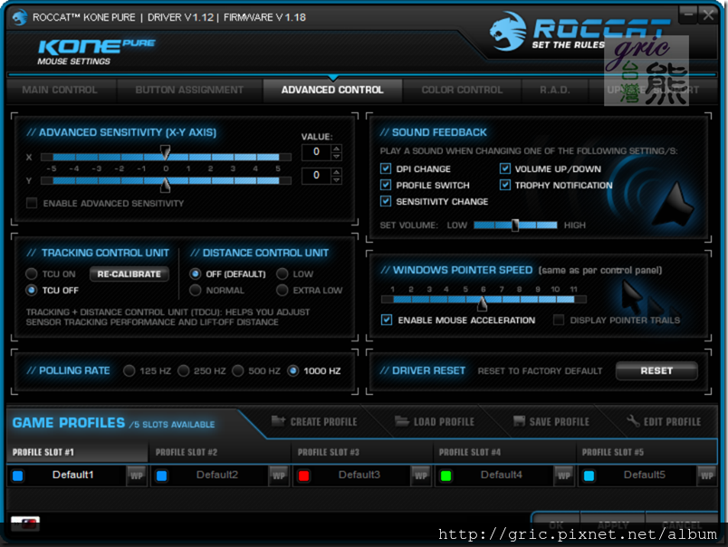Select the Default5 cyan color swatch
728x547 pixels.
coord(589,476)
